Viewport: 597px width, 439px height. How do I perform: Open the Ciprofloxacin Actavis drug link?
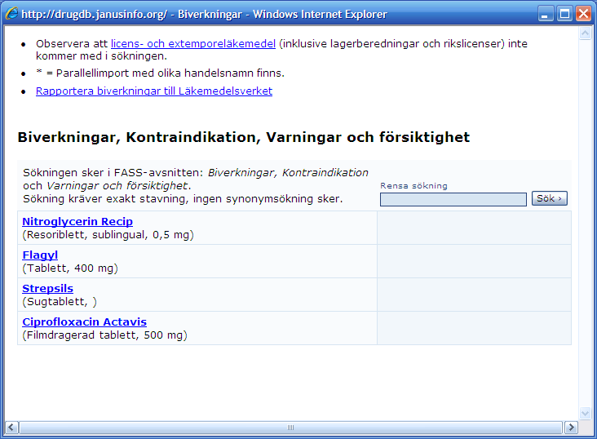click(85, 322)
